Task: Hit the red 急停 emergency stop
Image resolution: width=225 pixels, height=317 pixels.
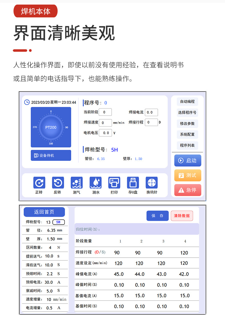Action: coord(188,190)
